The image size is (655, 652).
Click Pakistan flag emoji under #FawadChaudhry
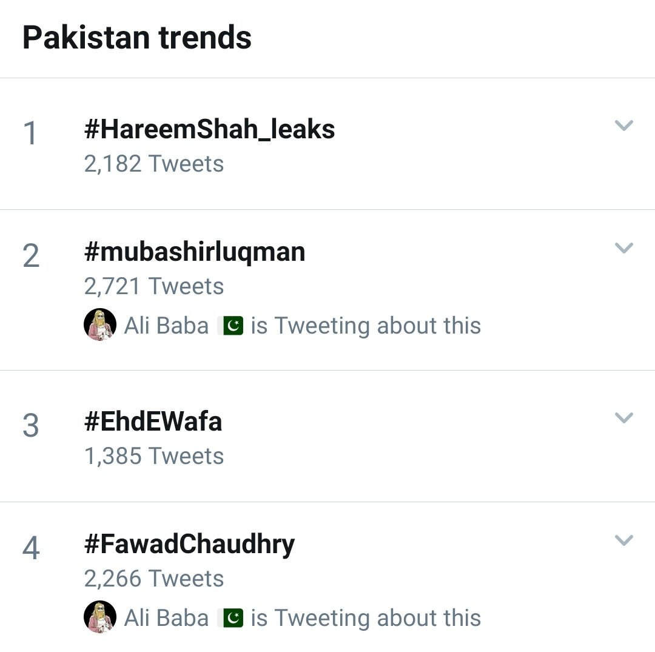[230, 618]
